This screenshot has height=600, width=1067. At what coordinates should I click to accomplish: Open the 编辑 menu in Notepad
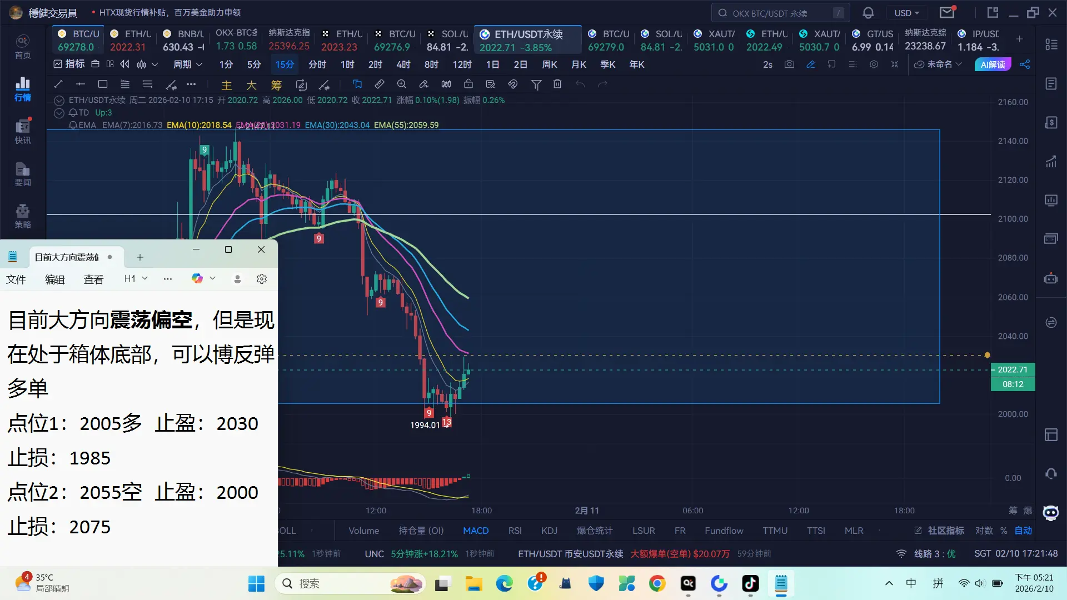click(54, 279)
